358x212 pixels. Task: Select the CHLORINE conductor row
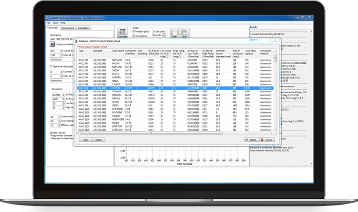click(175, 109)
